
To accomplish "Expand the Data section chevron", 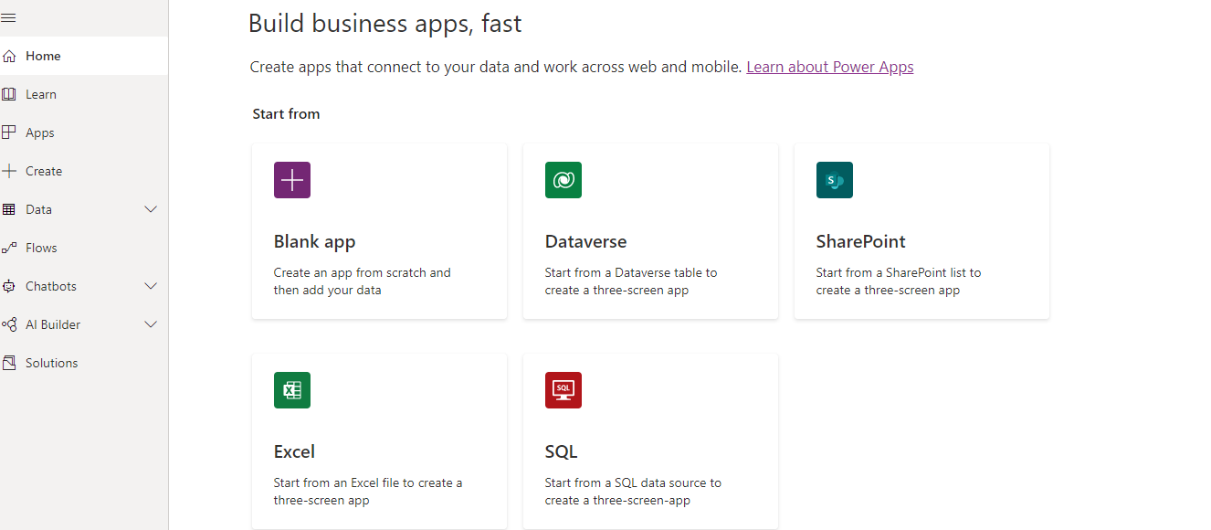I will pyautogui.click(x=152, y=209).
